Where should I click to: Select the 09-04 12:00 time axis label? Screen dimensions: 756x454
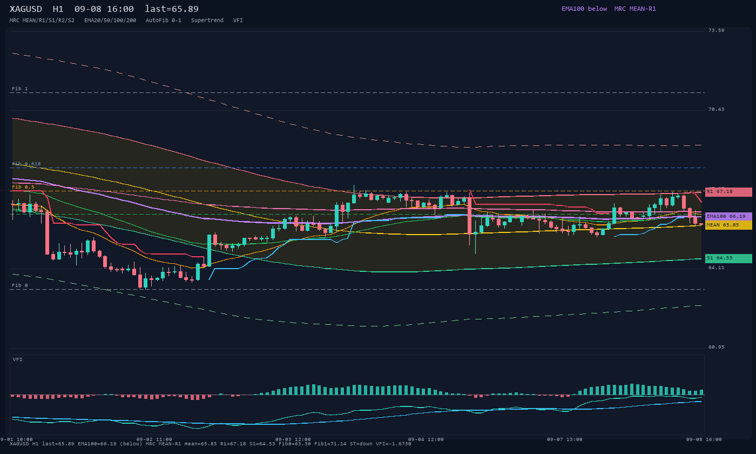click(426, 439)
